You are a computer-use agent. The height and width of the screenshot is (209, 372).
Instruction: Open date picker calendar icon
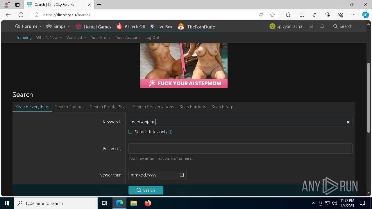pos(182,175)
